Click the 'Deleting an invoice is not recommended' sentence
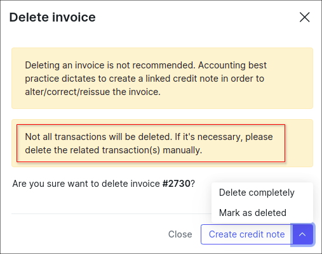The image size is (322, 254). tap(110, 65)
